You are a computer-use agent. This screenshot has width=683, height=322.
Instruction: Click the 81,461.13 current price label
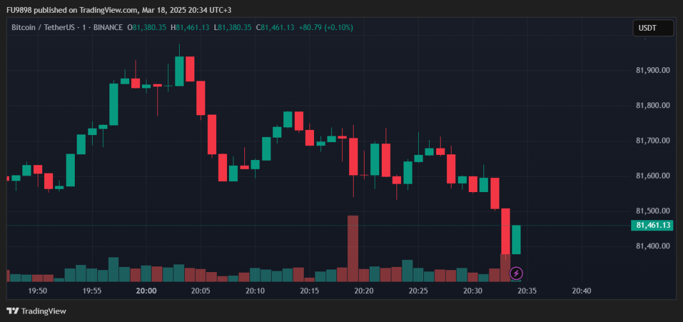[652, 225]
